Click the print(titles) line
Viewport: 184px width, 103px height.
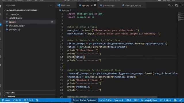click(x=76, y=57)
